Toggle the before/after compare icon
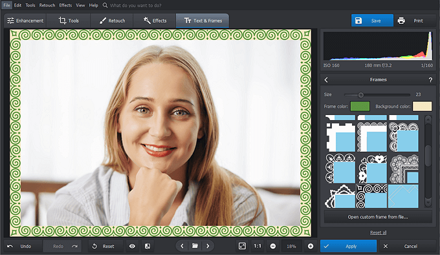This screenshot has height=255, width=440. coord(148,247)
